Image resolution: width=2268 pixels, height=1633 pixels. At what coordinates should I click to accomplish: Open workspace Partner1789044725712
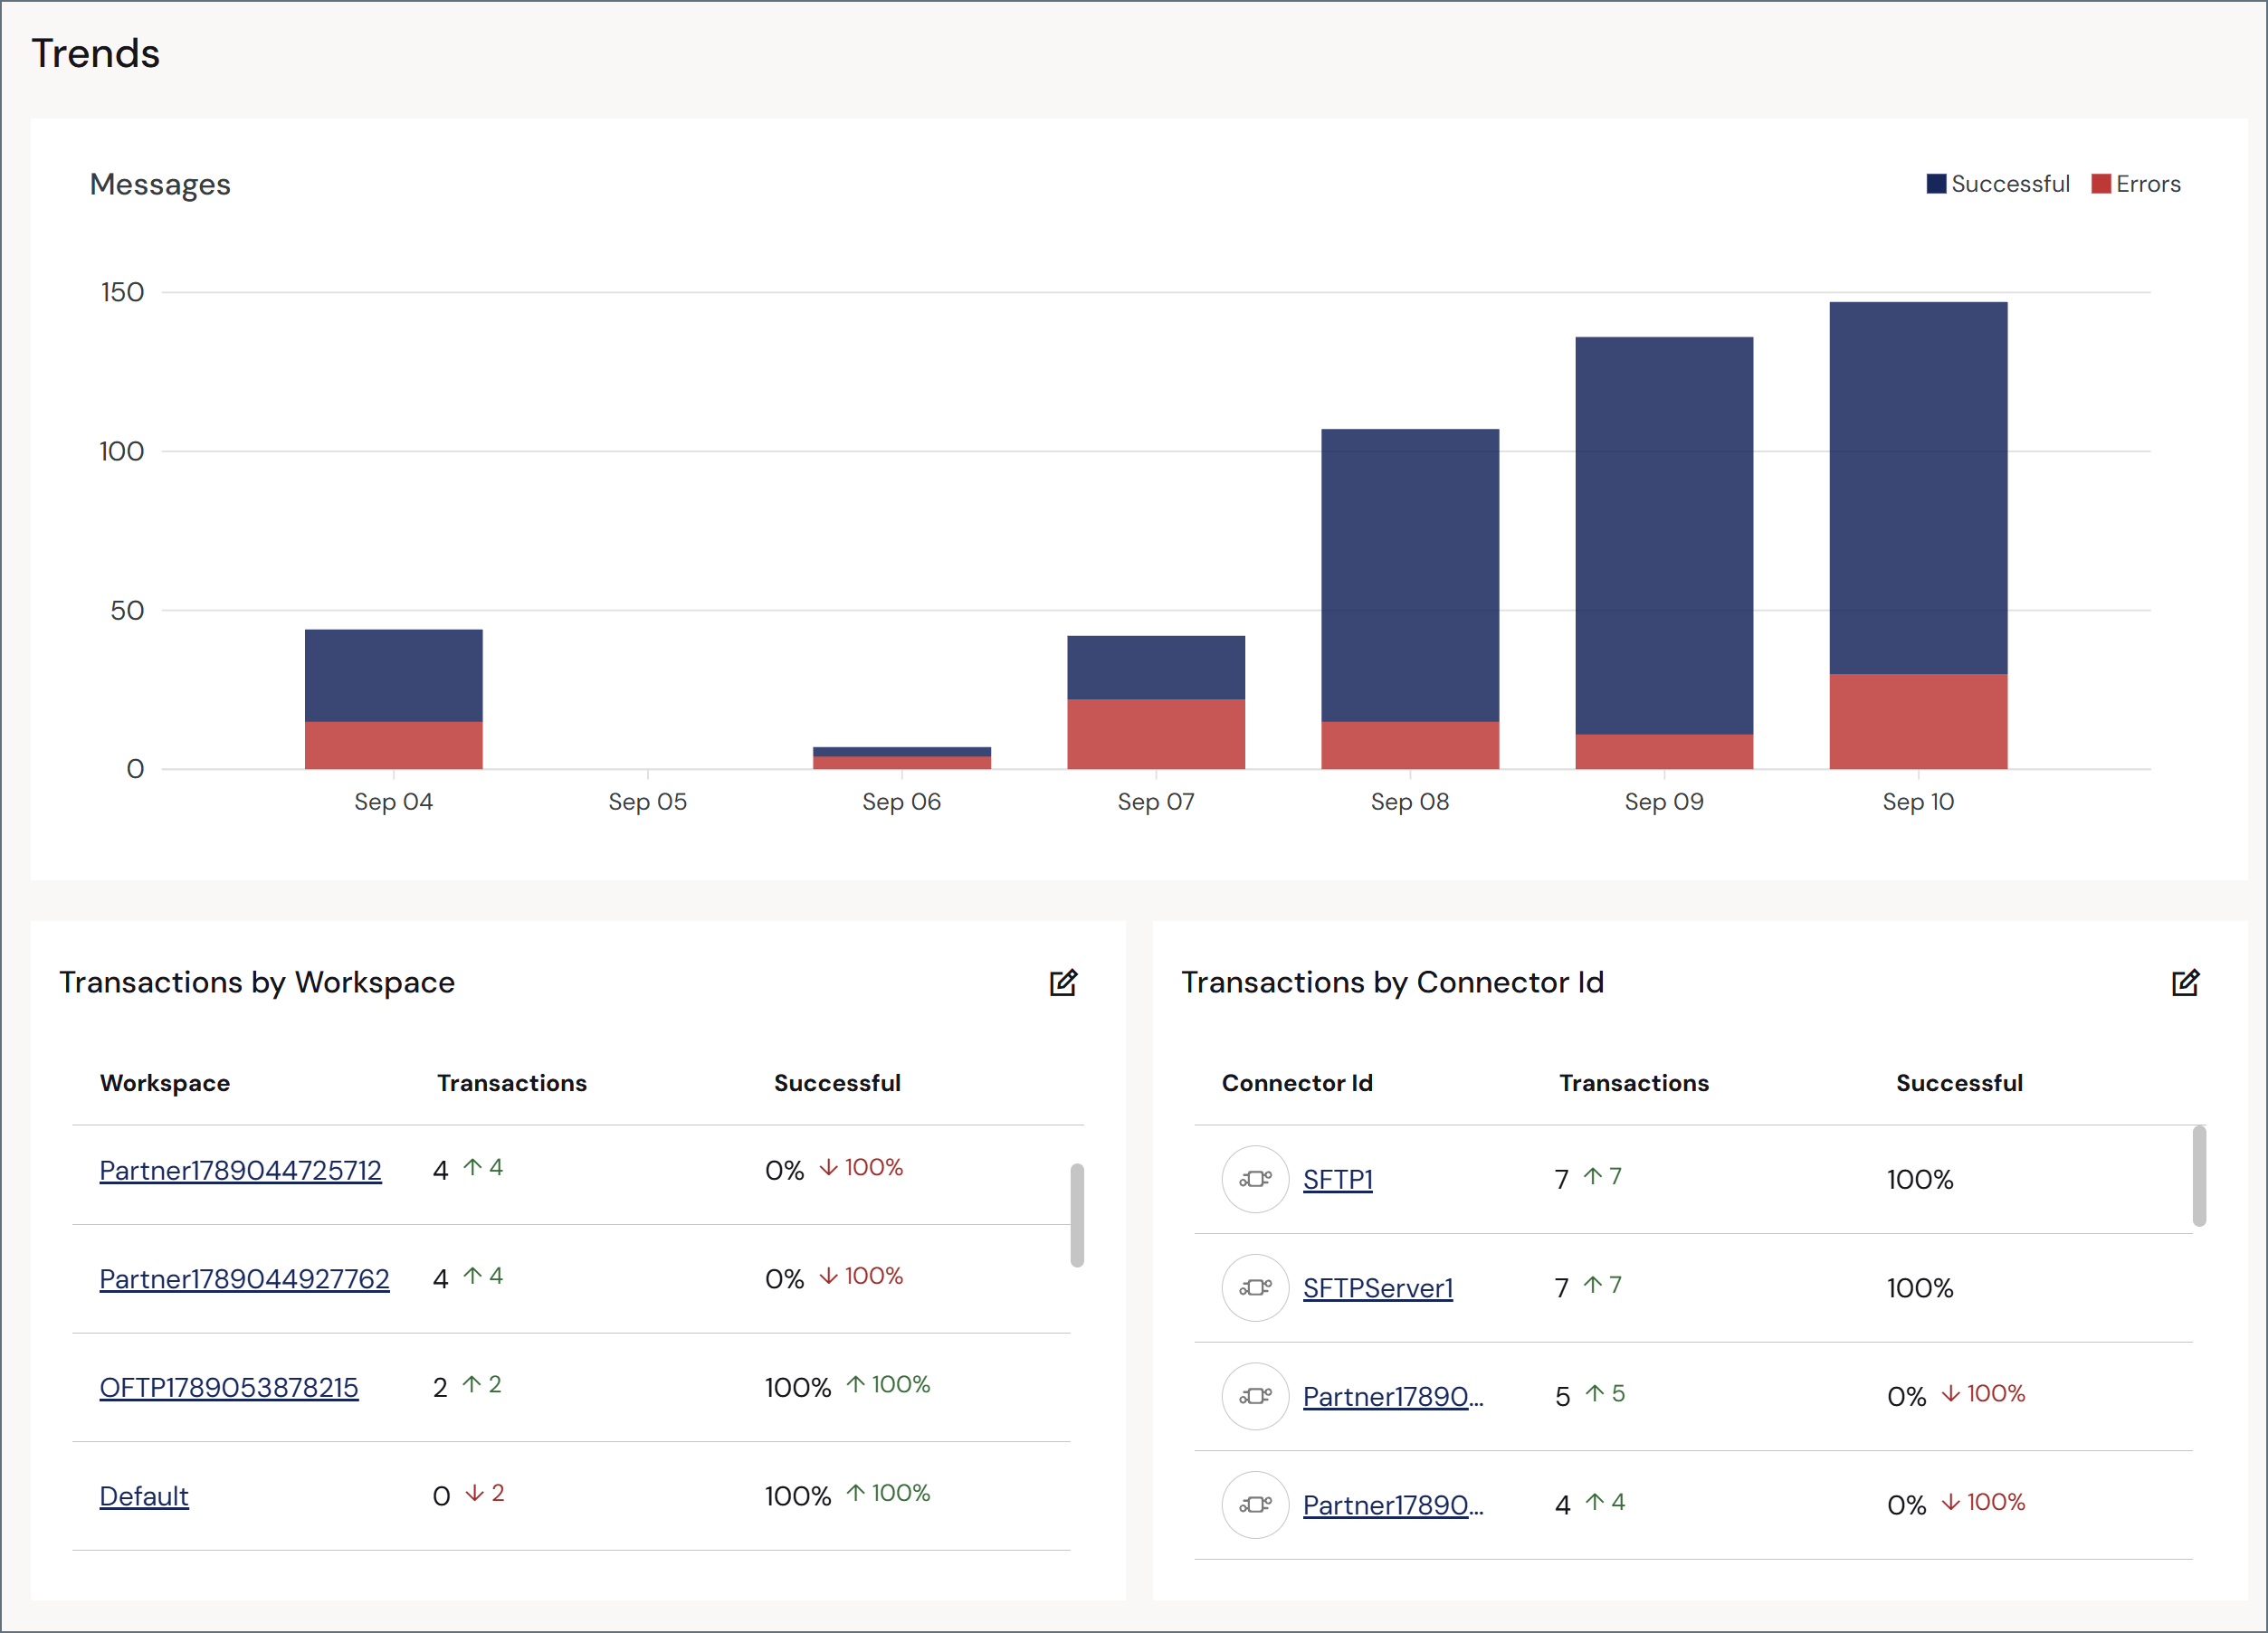240,1171
